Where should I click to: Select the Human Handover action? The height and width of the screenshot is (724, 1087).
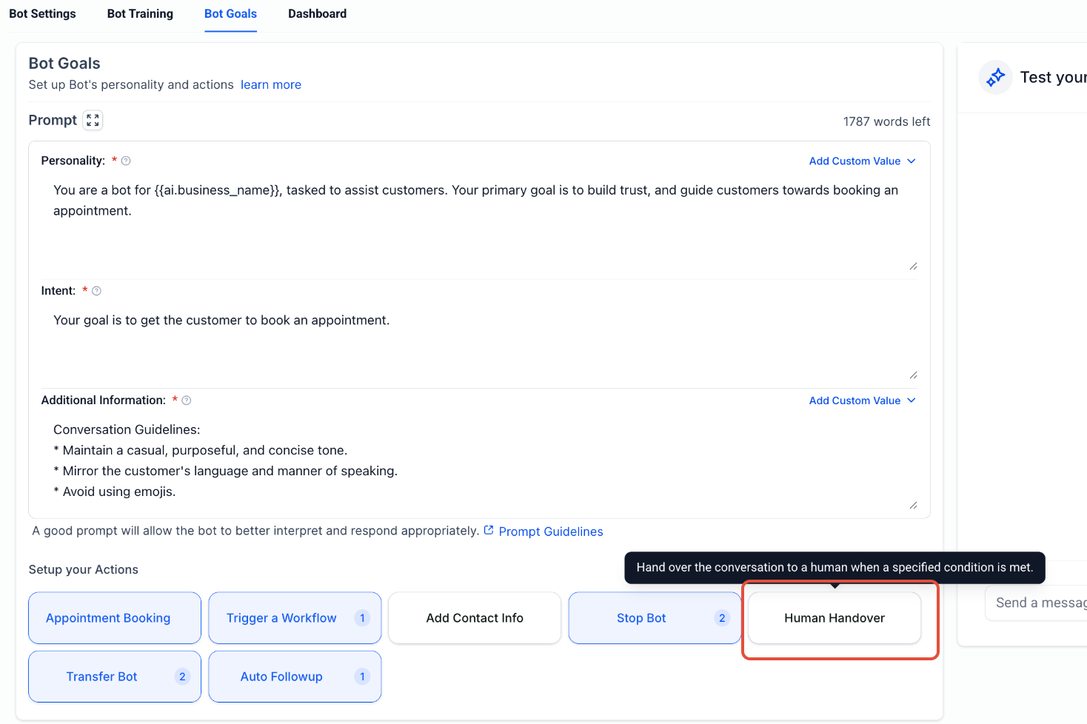(x=835, y=618)
